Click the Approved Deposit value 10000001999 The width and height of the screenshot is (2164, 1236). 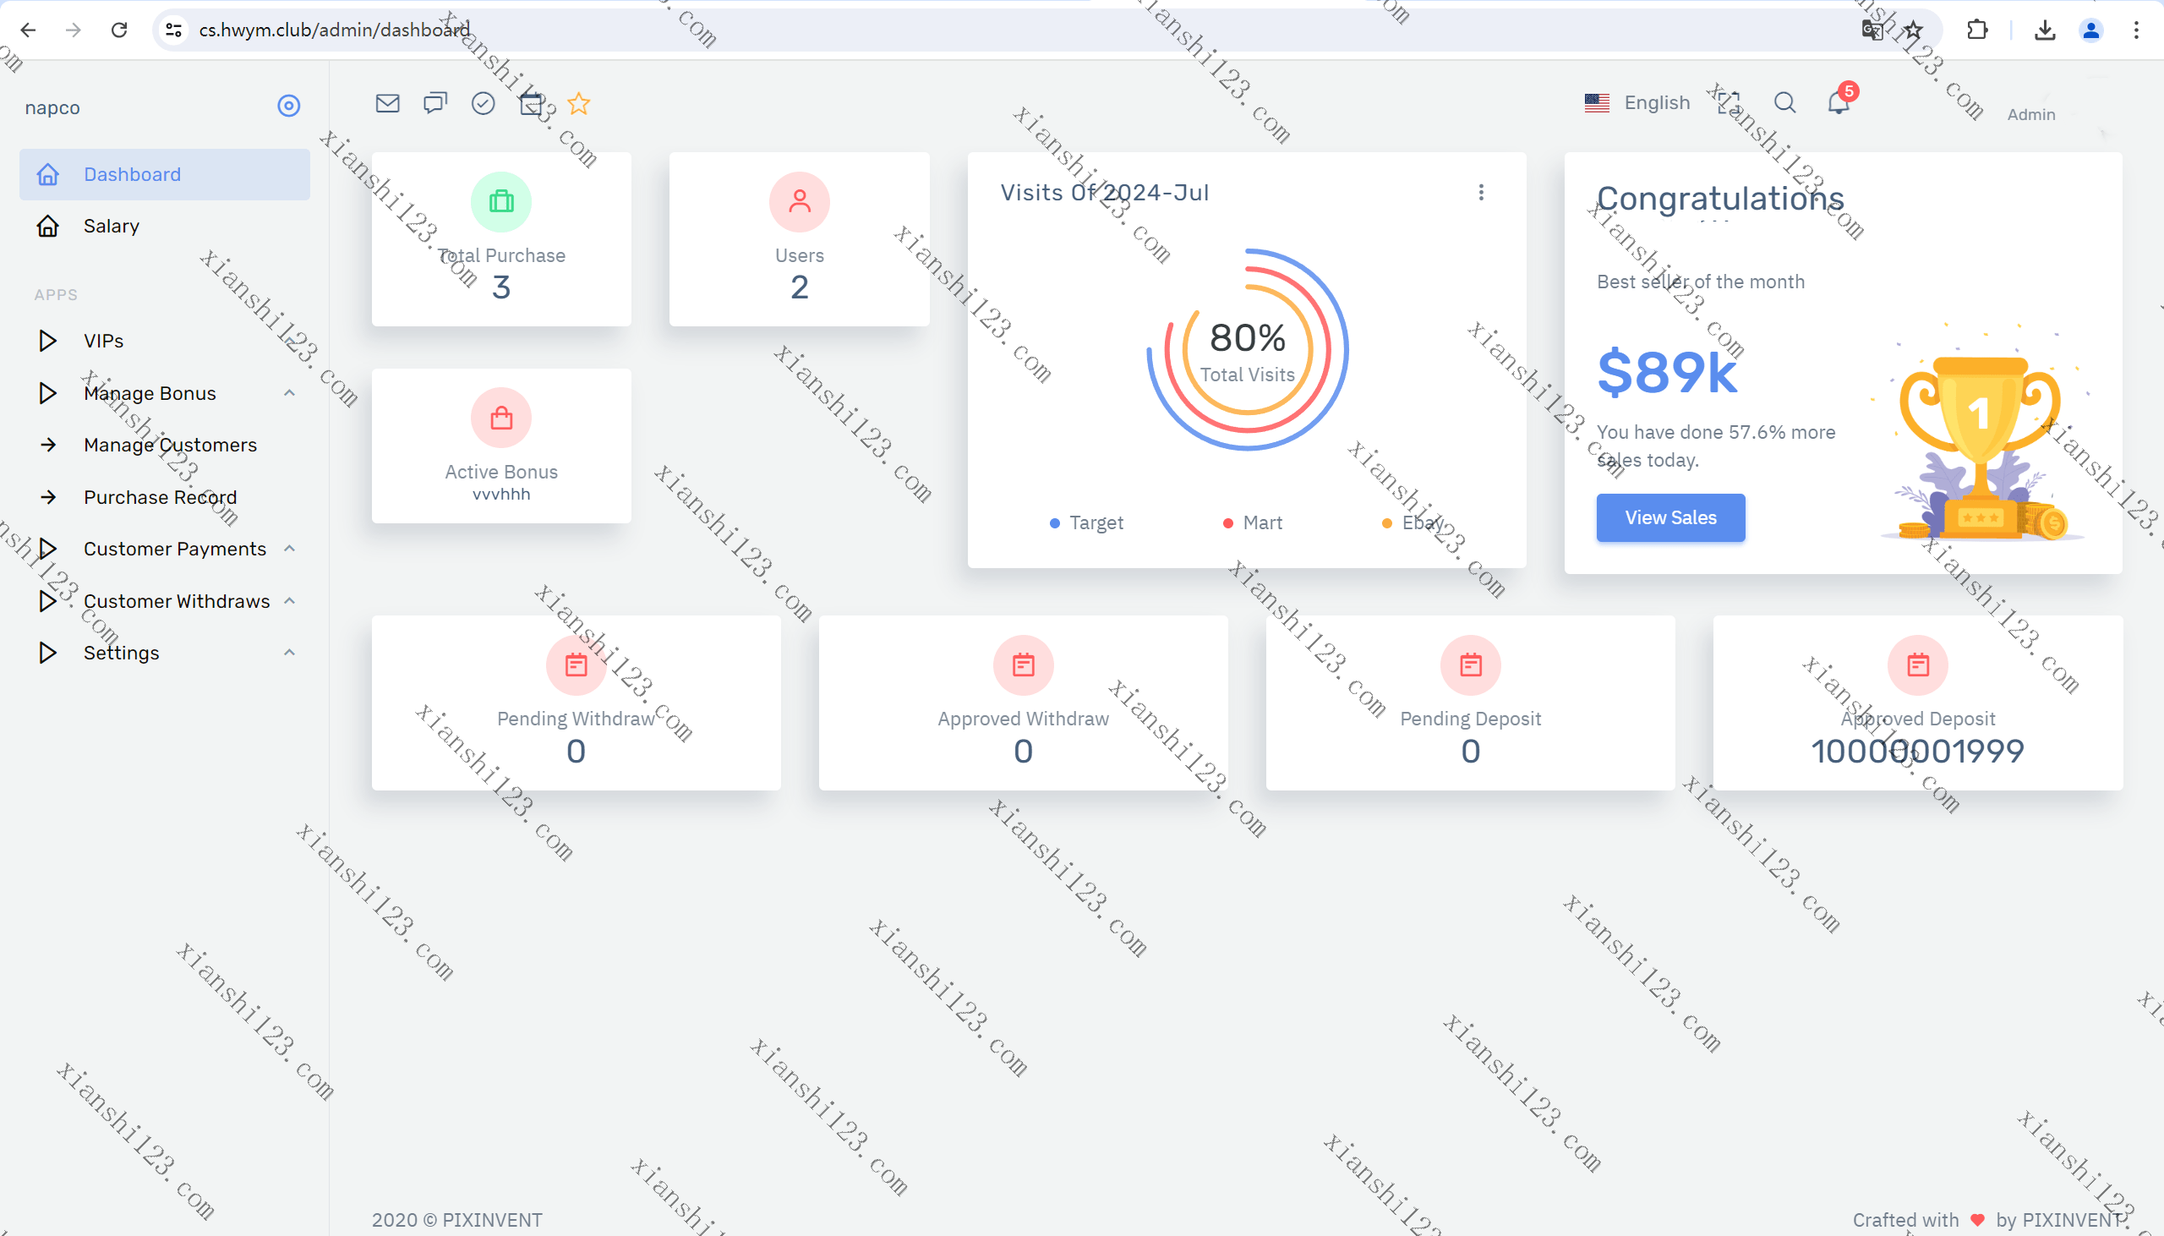[x=1917, y=751]
